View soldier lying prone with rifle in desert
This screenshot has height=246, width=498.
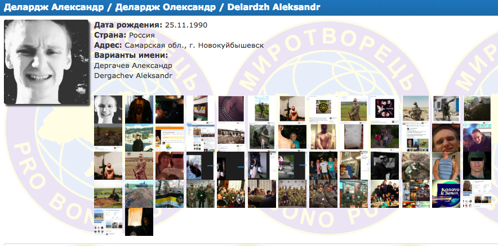click(x=416, y=108)
